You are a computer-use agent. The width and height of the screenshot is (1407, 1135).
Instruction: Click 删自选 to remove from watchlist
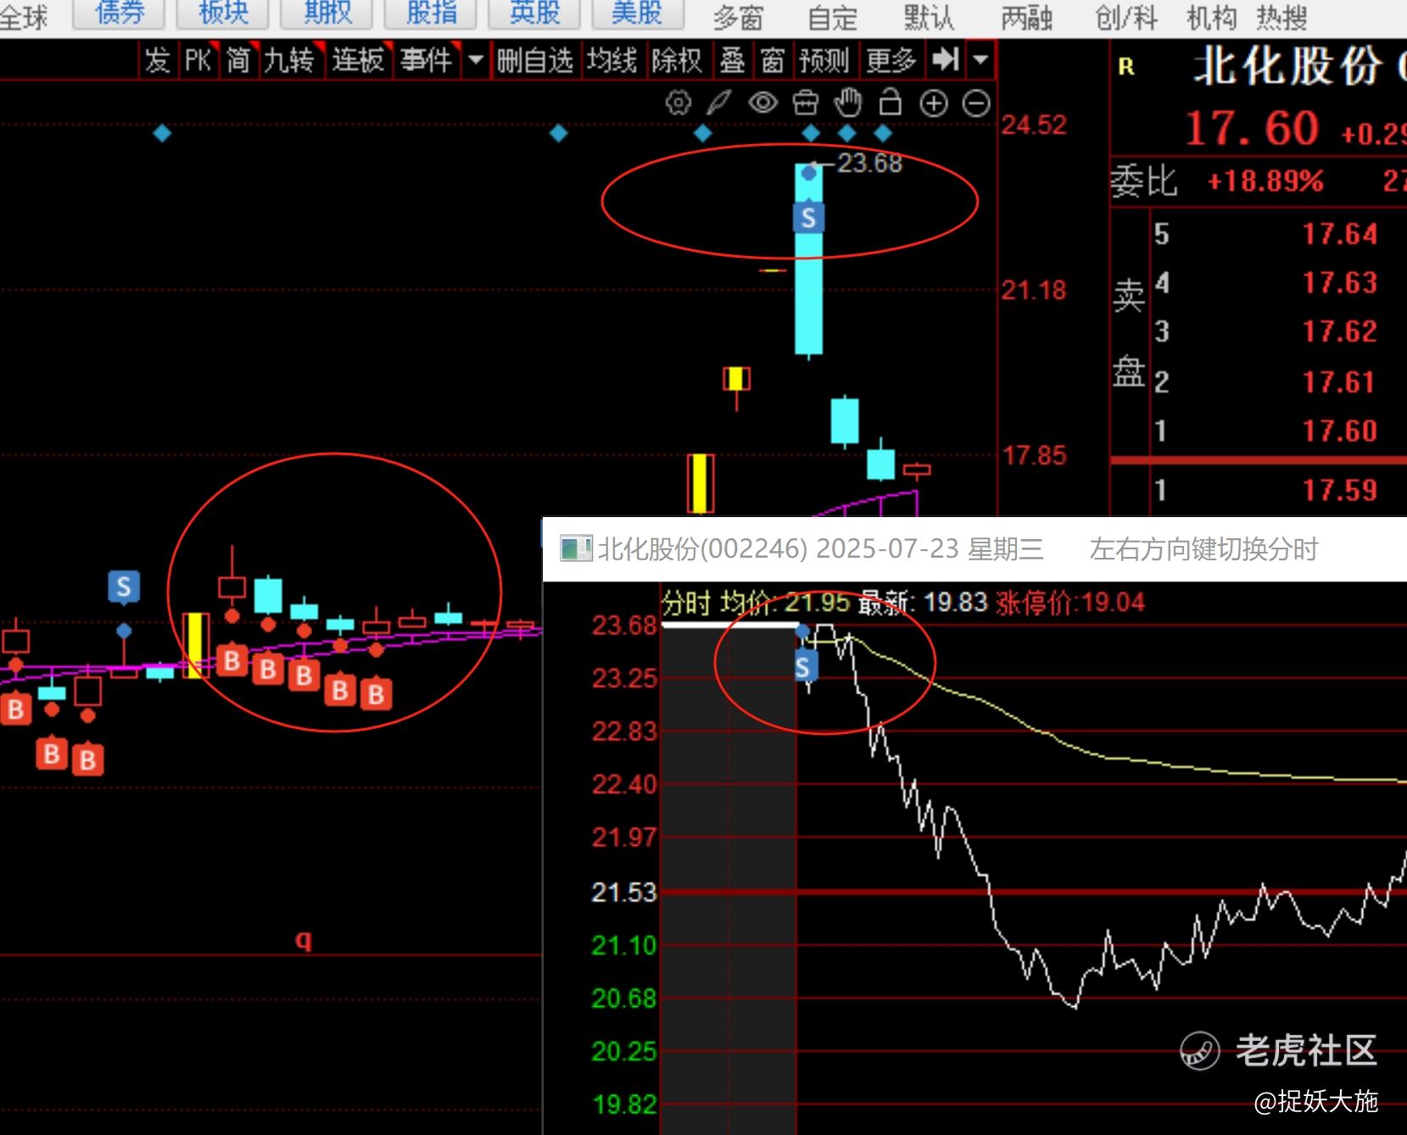coord(535,60)
